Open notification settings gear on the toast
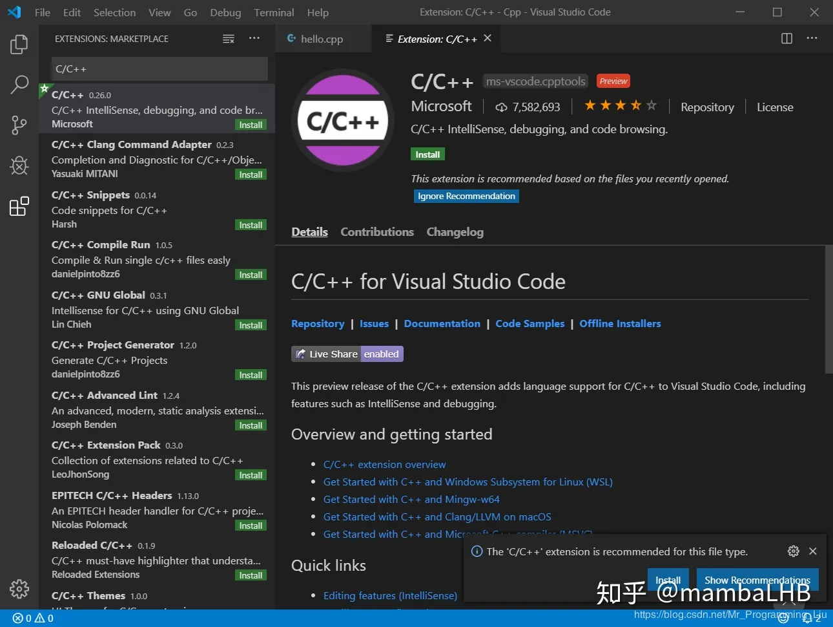The image size is (833, 627). tap(793, 551)
